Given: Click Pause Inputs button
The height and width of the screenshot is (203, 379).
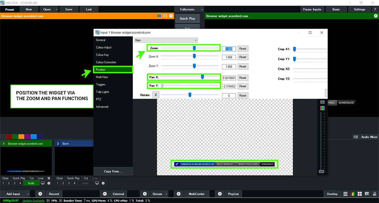Looking at the screenshot, I should (312, 9).
